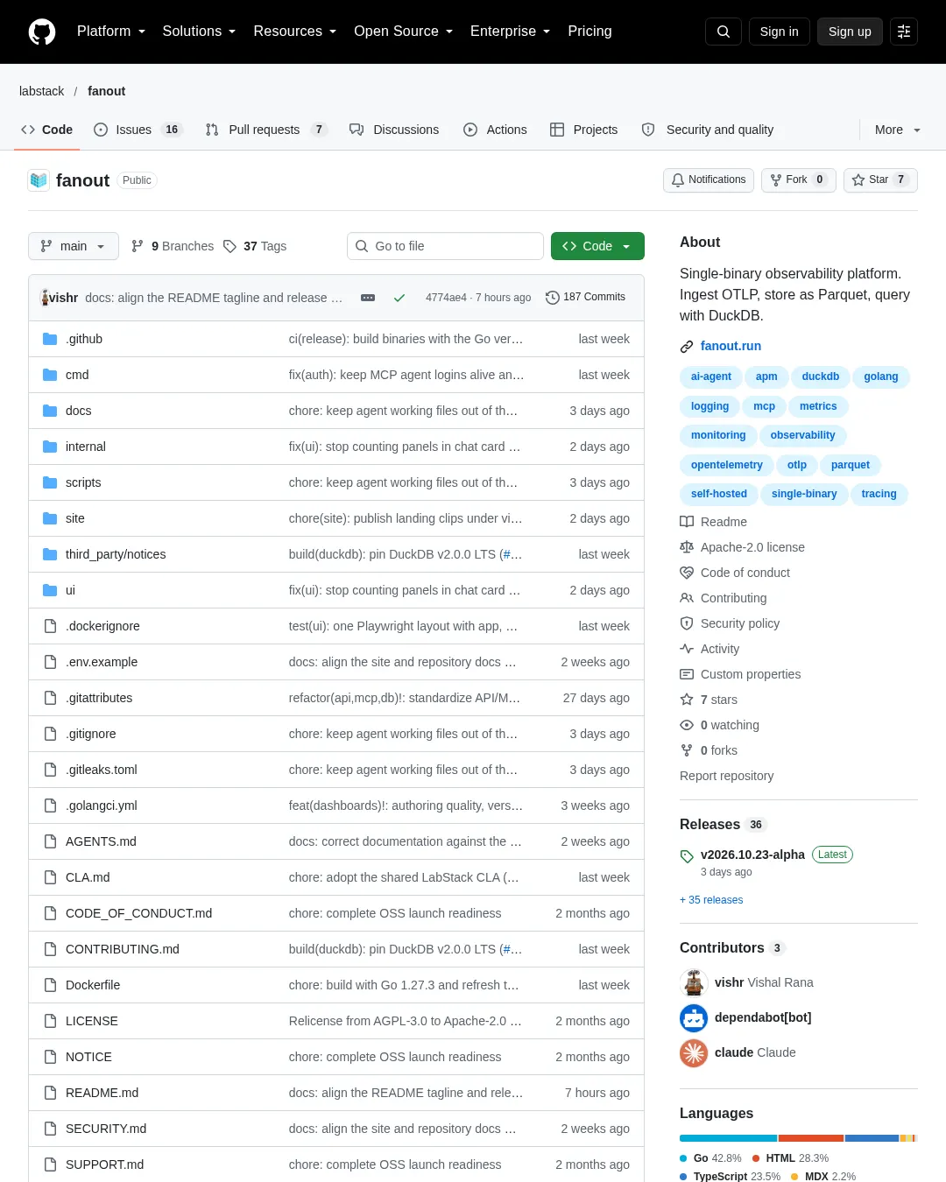This screenshot has width=946, height=1182.
Task: Switch to the Issues tab
Action: pyautogui.click(x=138, y=130)
